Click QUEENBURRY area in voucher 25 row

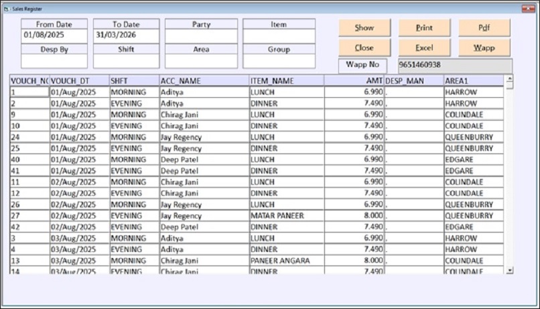pos(474,149)
